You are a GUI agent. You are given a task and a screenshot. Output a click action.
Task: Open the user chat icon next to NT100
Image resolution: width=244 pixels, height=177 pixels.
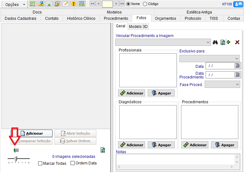click(238, 4)
